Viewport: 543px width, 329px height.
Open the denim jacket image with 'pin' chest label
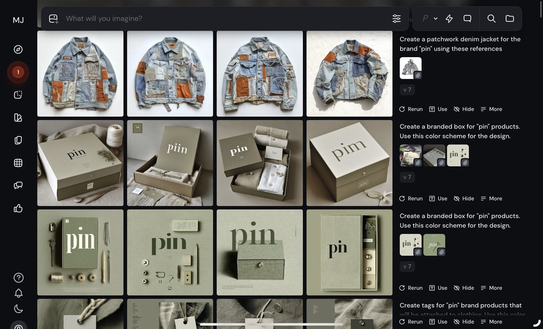click(x=259, y=74)
